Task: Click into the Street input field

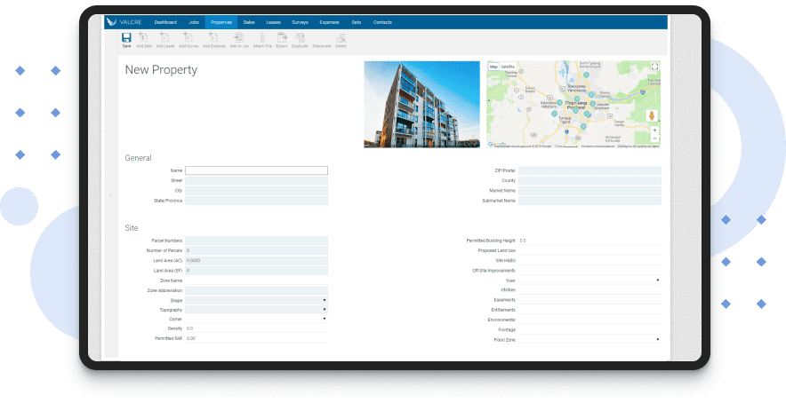Action: [x=256, y=181]
